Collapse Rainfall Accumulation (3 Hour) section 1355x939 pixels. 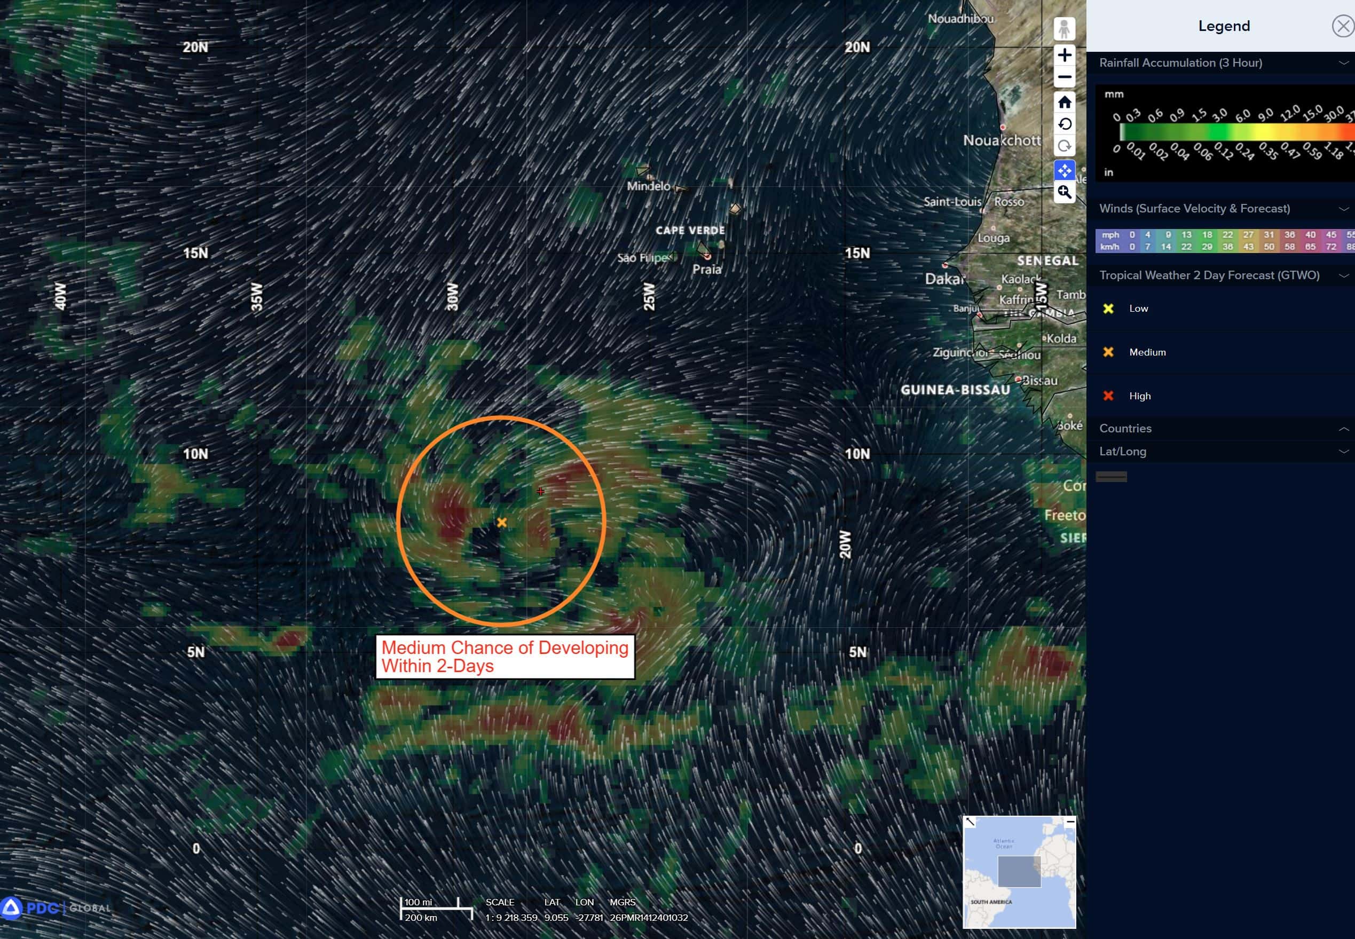(1343, 63)
